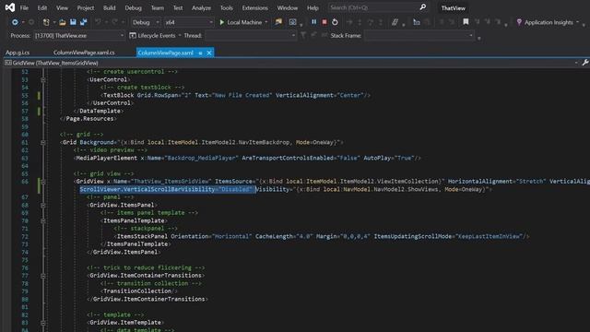The image size is (590, 332).
Task: Click the Undo arrow icon
Action: coord(99,22)
